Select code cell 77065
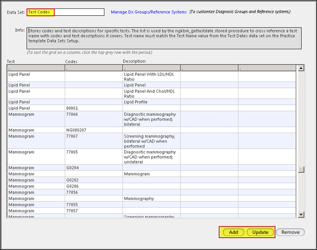 [x=94, y=157]
